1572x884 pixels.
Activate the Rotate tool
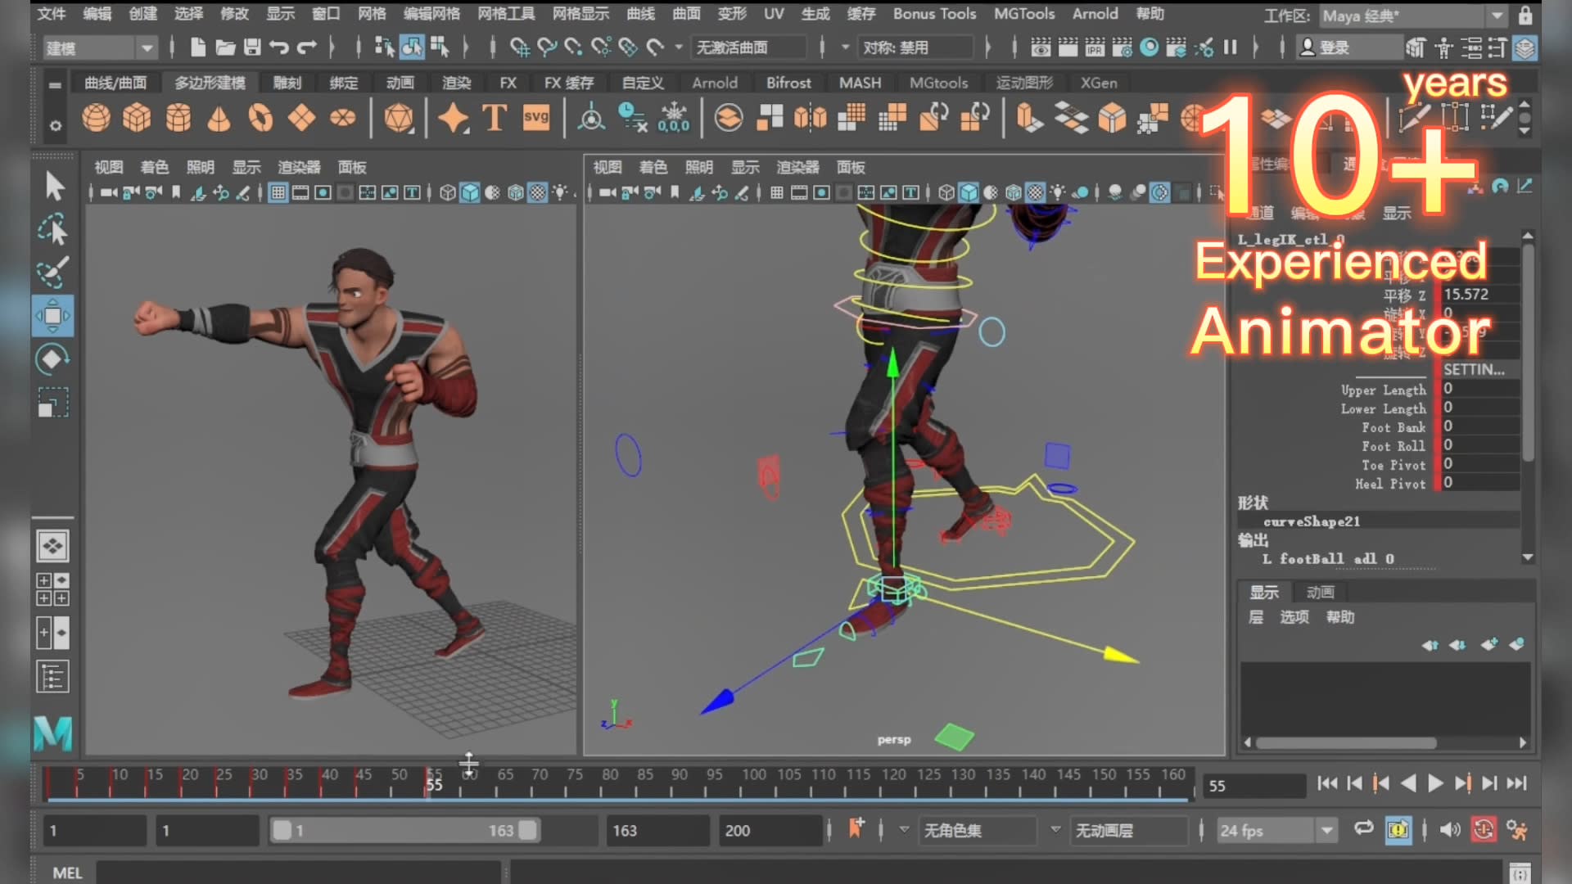52,359
